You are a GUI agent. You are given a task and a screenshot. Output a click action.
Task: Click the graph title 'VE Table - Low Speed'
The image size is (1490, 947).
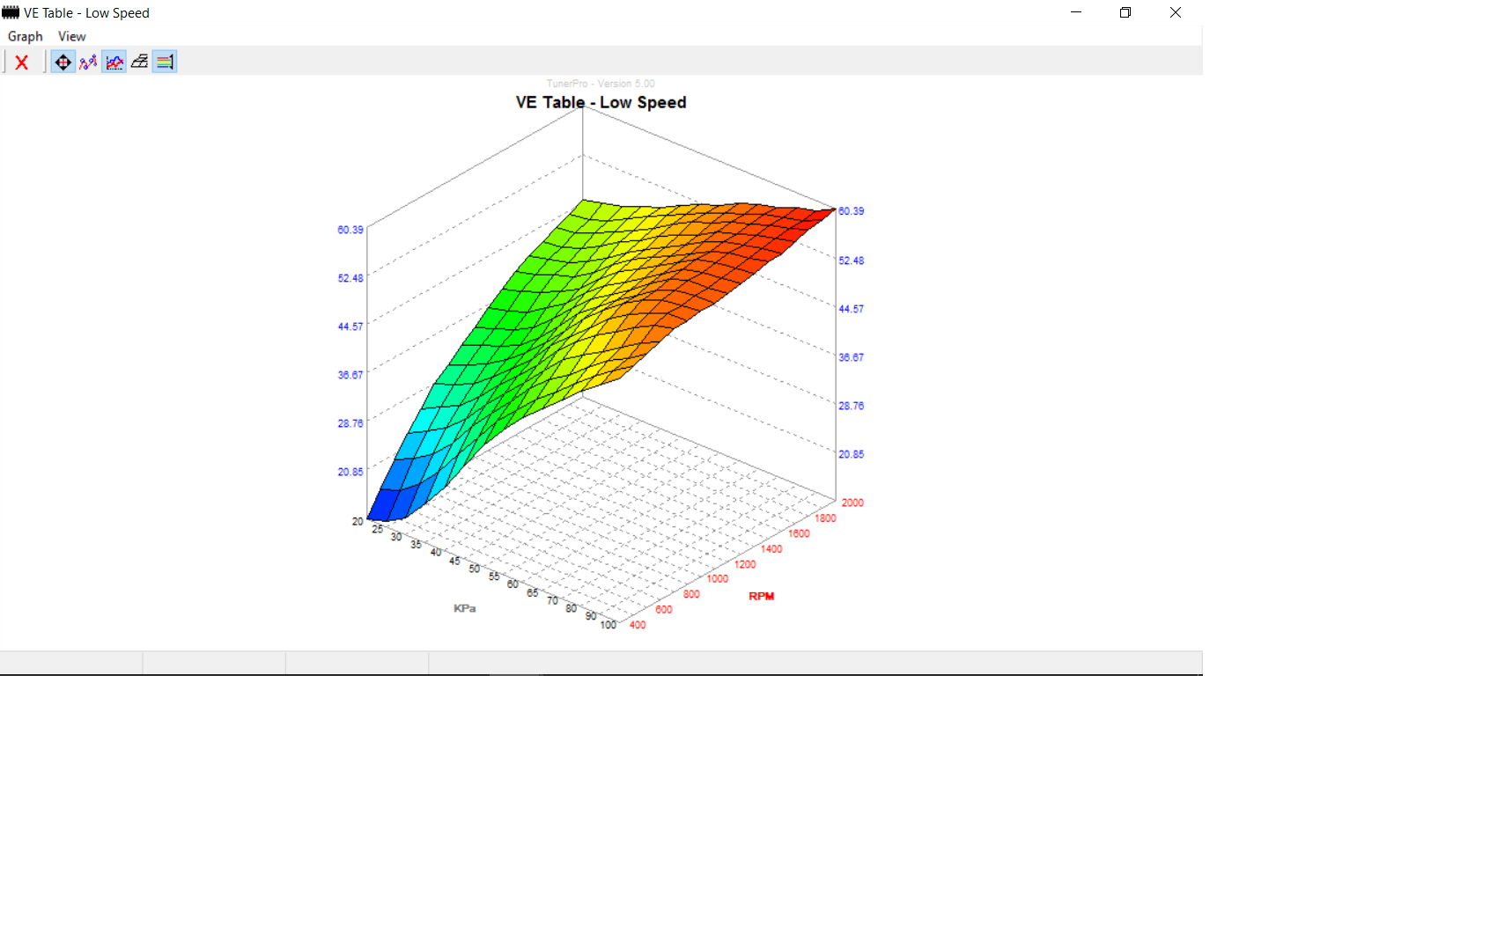[x=601, y=102]
